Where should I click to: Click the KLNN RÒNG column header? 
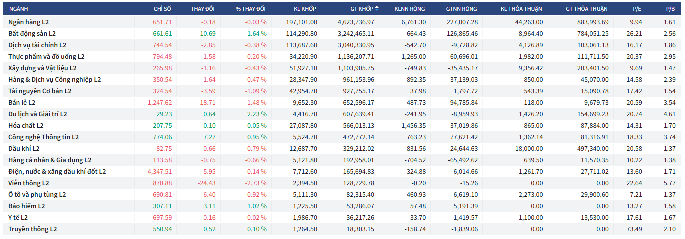pos(409,9)
